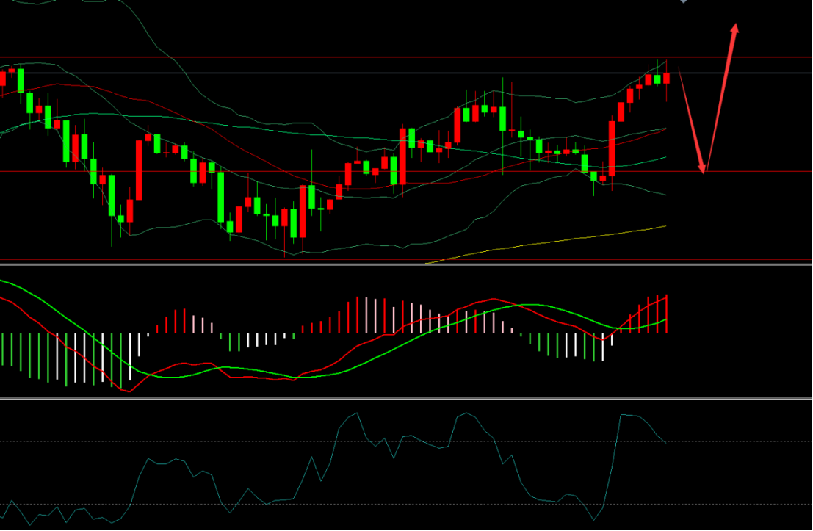Select the yellow moving average line
The width and height of the screenshot is (813, 531).
[x=546, y=245]
